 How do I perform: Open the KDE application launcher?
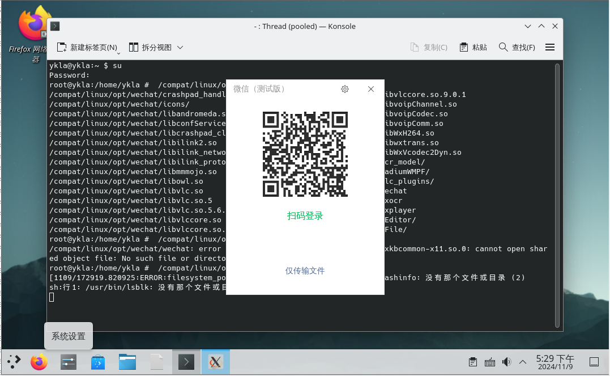(14, 362)
